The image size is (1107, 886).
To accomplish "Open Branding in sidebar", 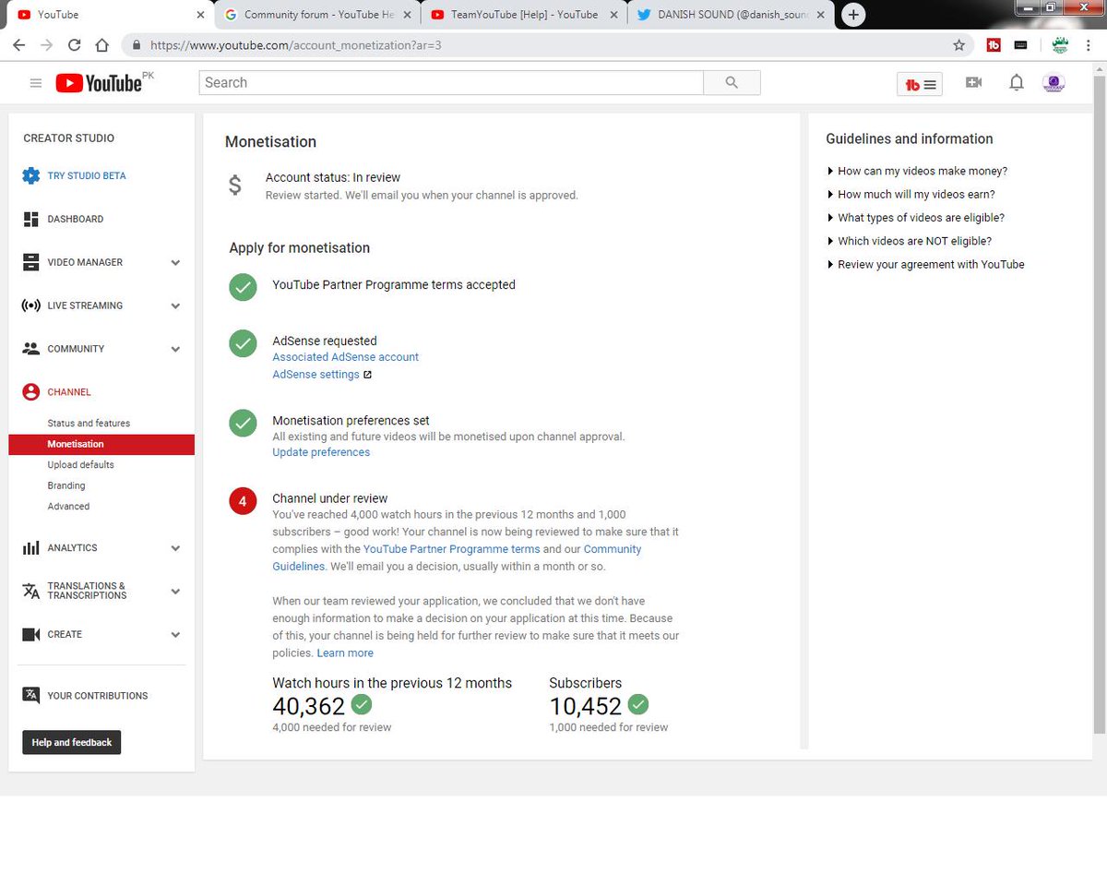I will coord(66,485).
